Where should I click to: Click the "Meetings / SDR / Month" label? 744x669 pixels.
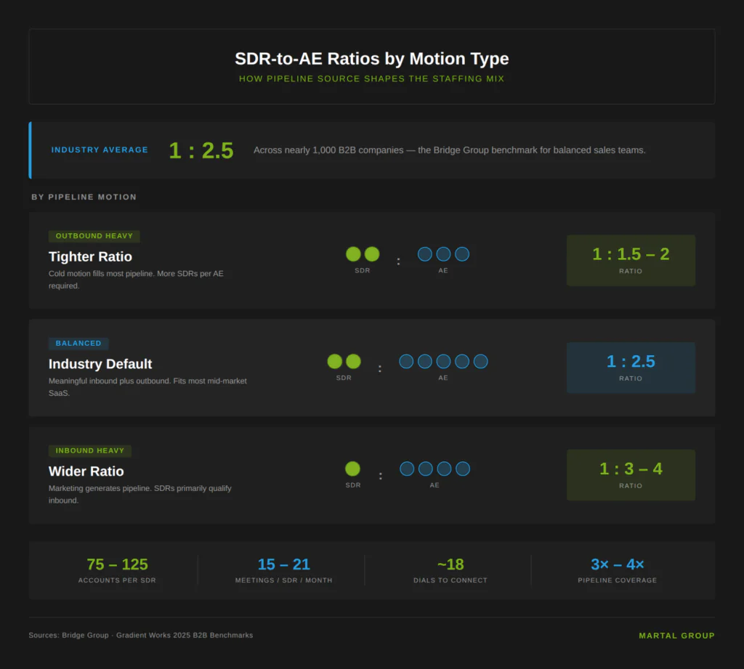coord(284,580)
